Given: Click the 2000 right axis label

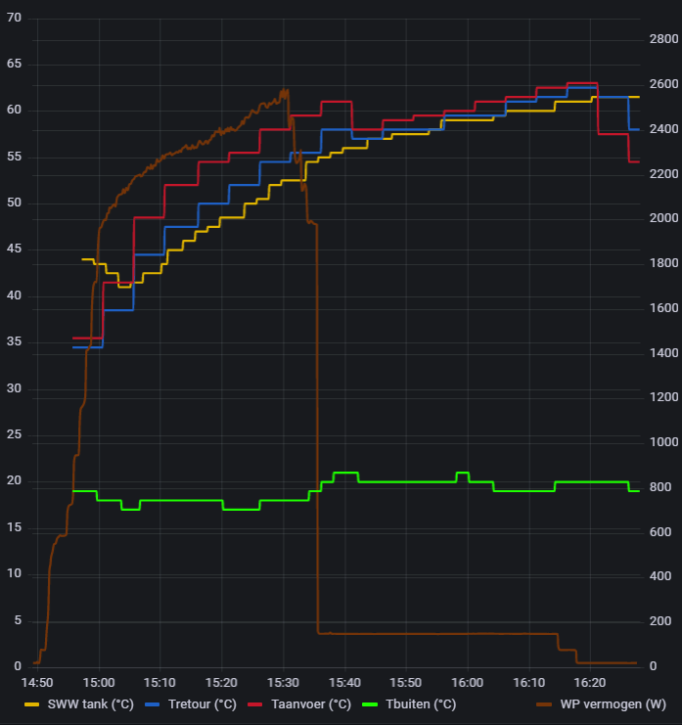Looking at the screenshot, I should click(x=664, y=218).
